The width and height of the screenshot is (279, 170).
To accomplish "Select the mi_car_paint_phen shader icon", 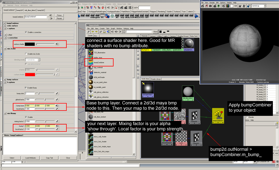I will 91,82.
